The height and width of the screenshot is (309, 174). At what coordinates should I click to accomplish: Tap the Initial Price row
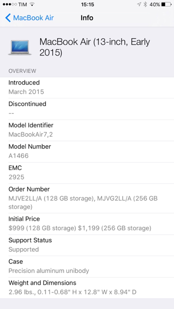point(87,224)
